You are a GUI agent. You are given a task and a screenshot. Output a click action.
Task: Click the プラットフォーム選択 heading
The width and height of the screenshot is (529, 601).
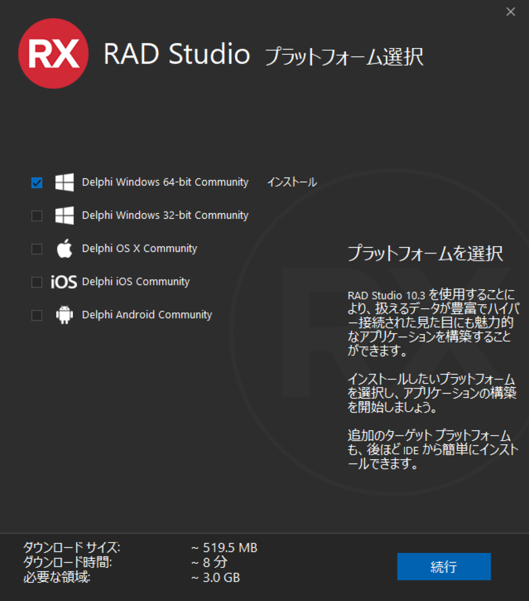345,58
